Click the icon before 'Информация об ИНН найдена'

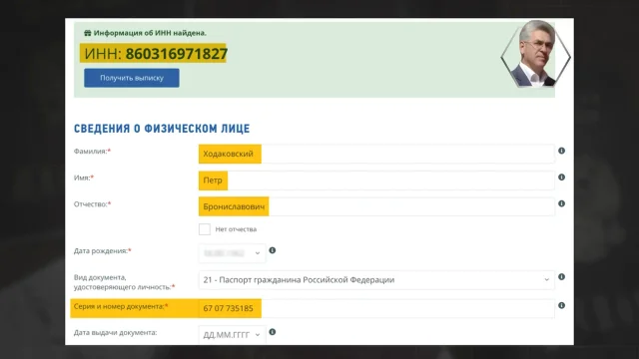tap(88, 33)
